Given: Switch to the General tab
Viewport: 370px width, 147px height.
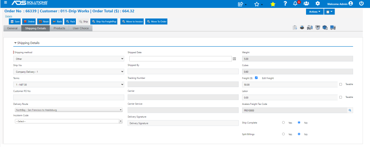Looking at the screenshot, I should (x=12, y=28).
